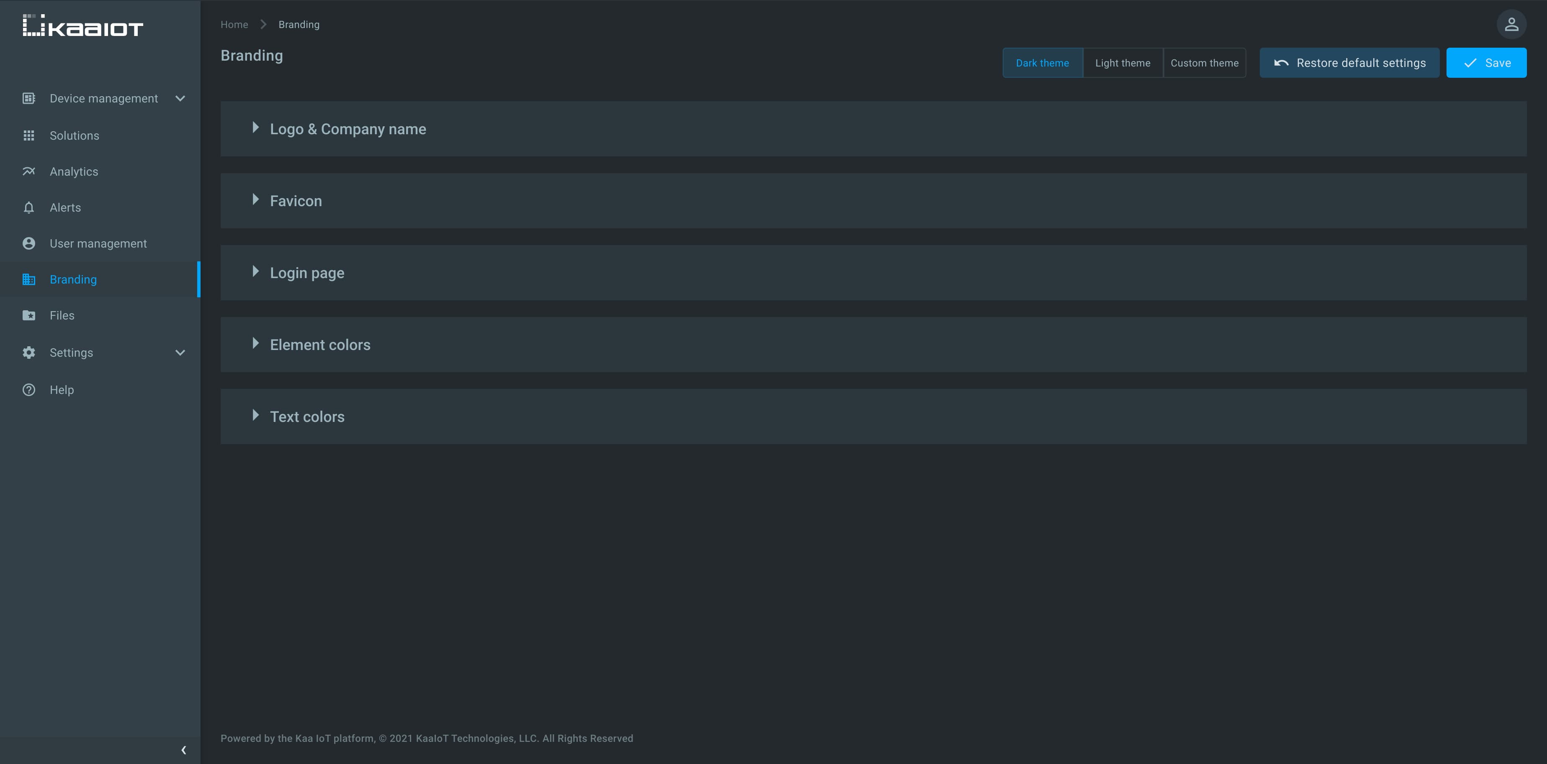Choose the Custom theme option
Screen dimensions: 1547x764
[x=1204, y=63]
